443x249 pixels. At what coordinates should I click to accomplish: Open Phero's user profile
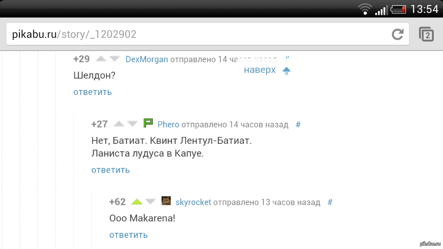click(168, 125)
